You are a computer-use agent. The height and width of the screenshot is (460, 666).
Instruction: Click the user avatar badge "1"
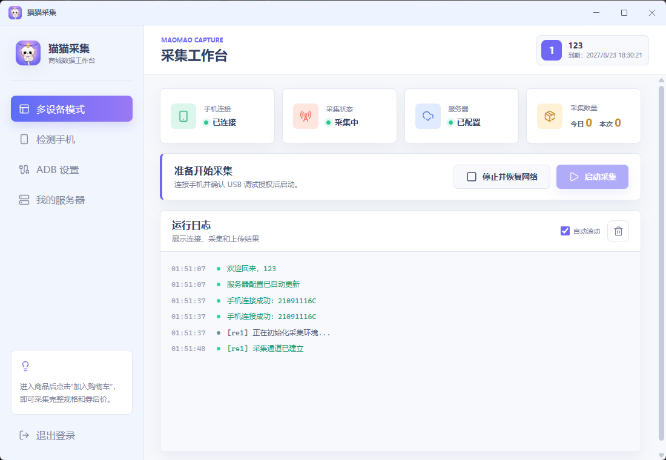tap(552, 50)
